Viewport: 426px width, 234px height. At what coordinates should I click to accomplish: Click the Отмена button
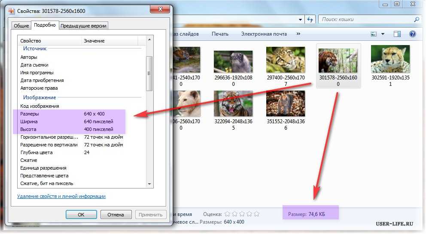(x=116, y=214)
